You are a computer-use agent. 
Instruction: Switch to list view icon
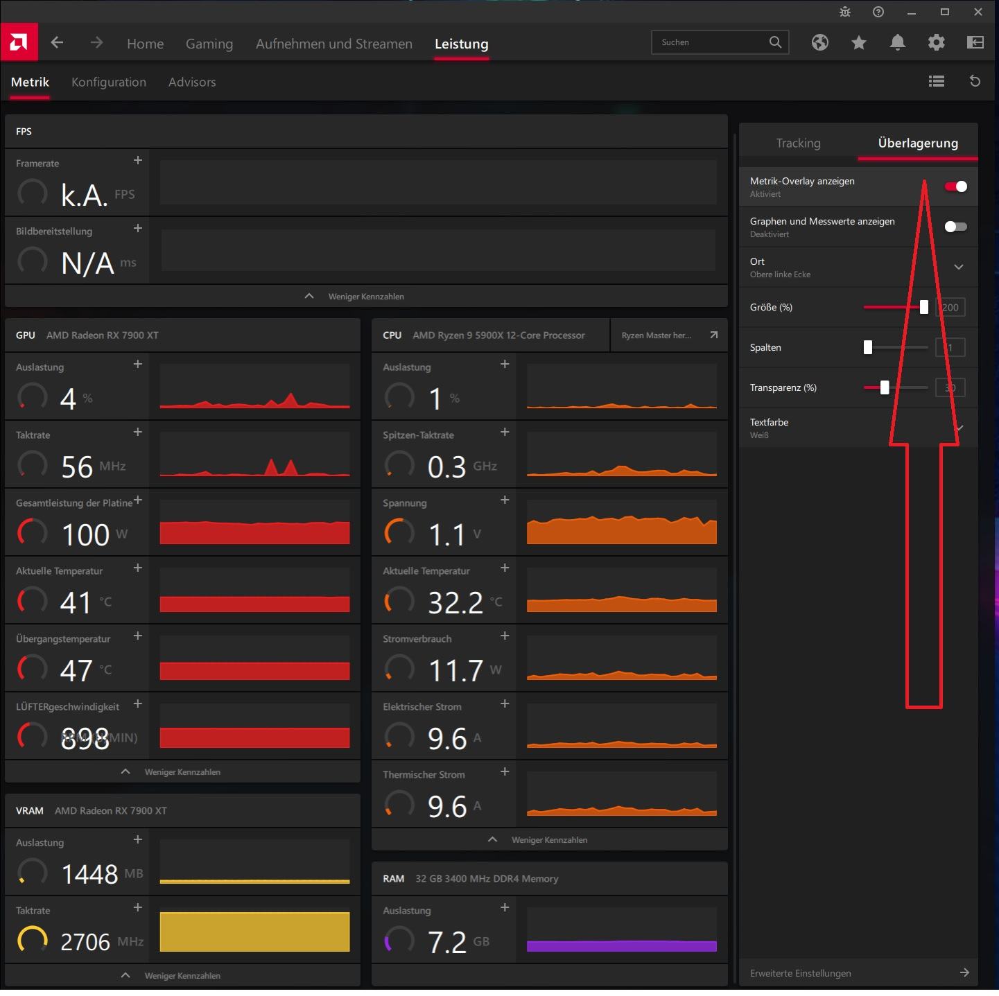937,82
